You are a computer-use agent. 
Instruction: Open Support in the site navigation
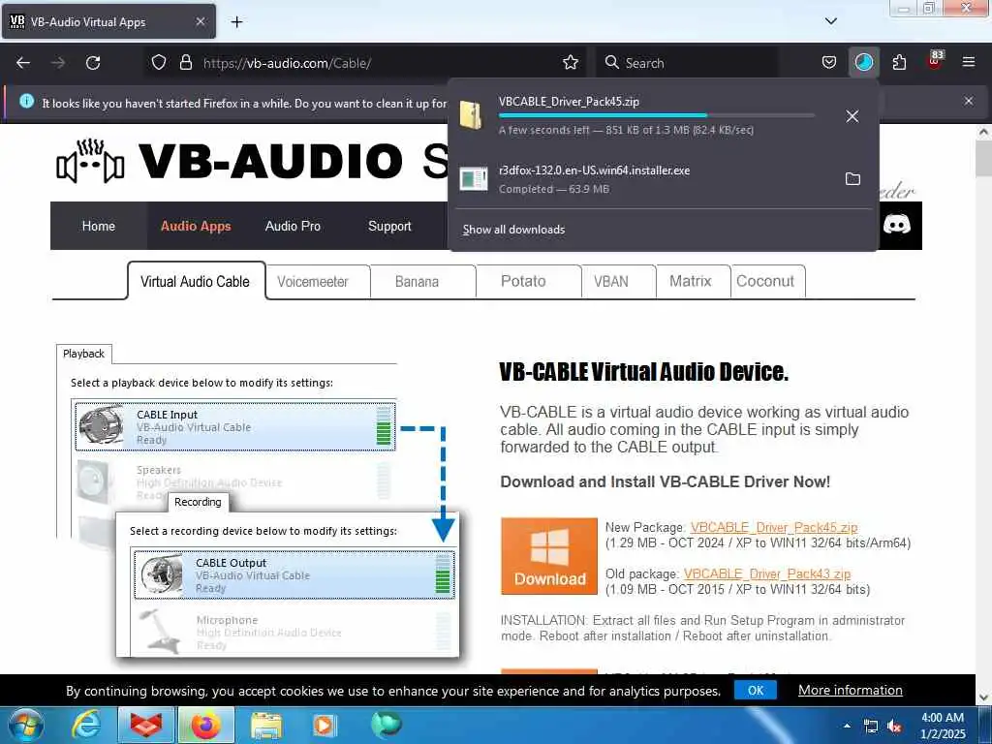point(389,226)
